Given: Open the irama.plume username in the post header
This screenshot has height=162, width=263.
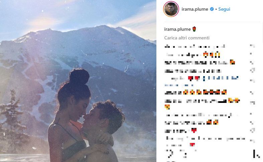Looking at the screenshot, I should 195,9.
